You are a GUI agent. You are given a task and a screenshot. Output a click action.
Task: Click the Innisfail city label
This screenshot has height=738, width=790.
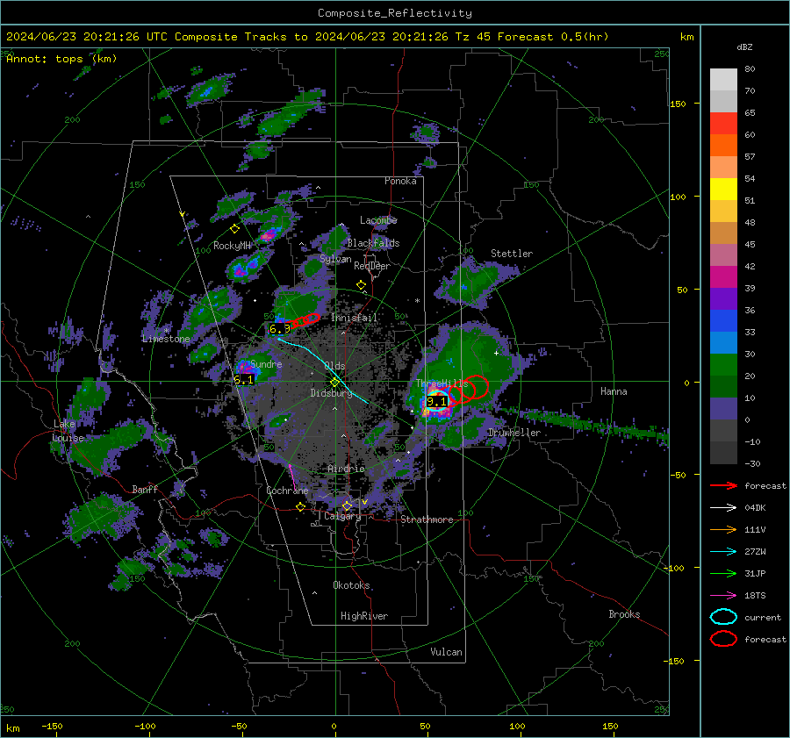click(x=354, y=318)
